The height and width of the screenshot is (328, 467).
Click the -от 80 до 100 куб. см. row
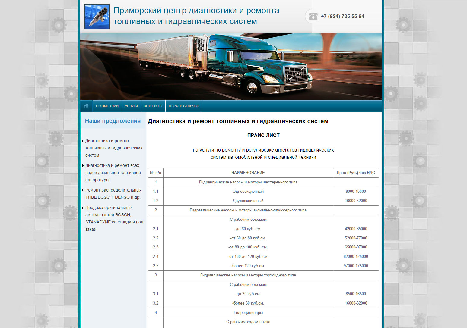tap(248, 247)
